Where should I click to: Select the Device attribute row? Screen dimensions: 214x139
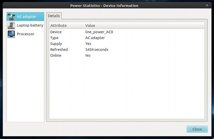[x=127, y=32]
